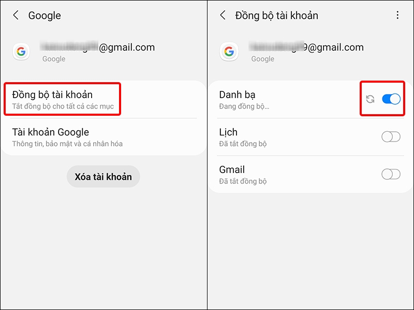414x310 pixels.
Task: Tap the Gmail address on the sync screen
Action: pos(307,48)
